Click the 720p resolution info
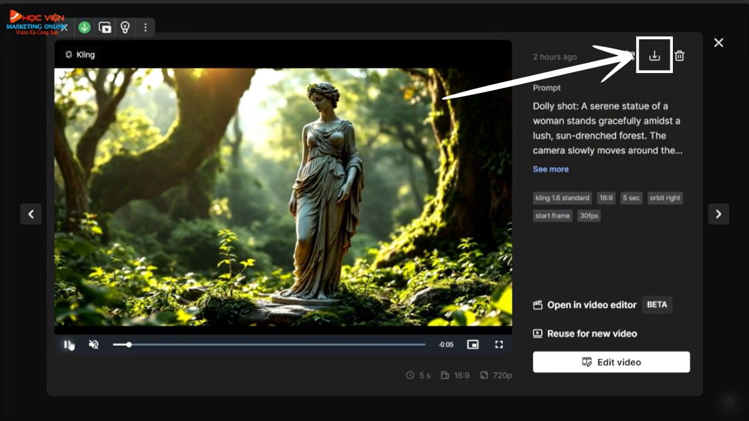Image resolution: width=749 pixels, height=421 pixels. click(x=496, y=375)
